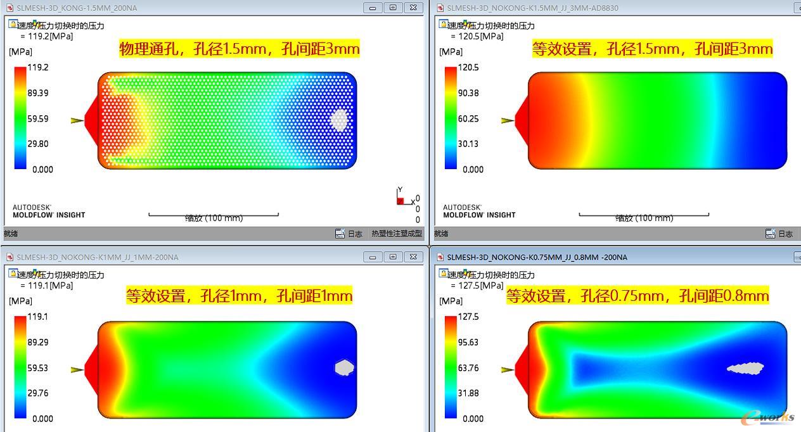Image resolution: width=801 pixels, height=432 pixels.
Task: Click the 速度/压力切换时的压力 label in the KONG-1.5MM window
Action: click(x=61, y=25)
